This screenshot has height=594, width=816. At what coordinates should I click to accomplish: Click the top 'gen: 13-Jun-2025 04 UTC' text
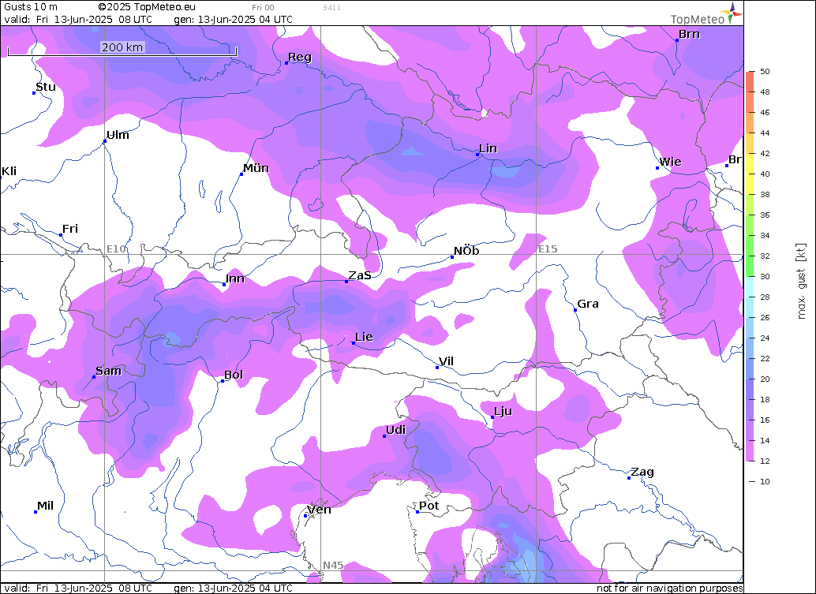(x=233, y=20)
